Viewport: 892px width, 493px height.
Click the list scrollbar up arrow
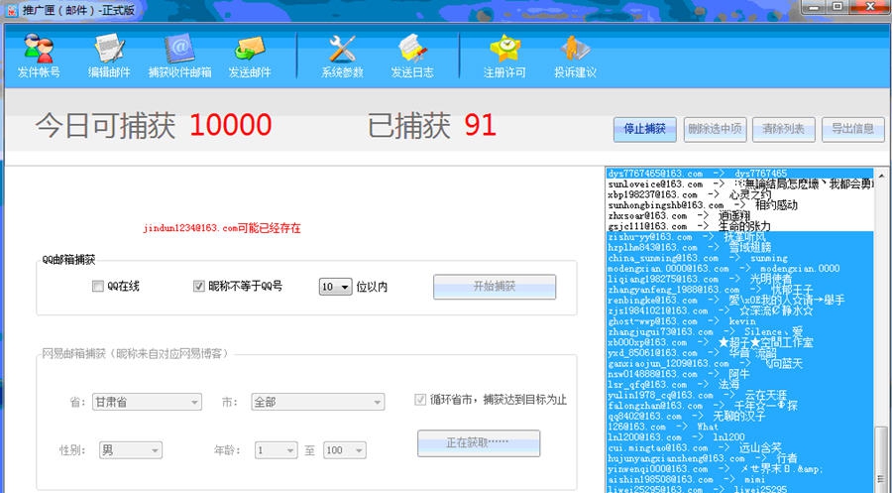(882, 176)
